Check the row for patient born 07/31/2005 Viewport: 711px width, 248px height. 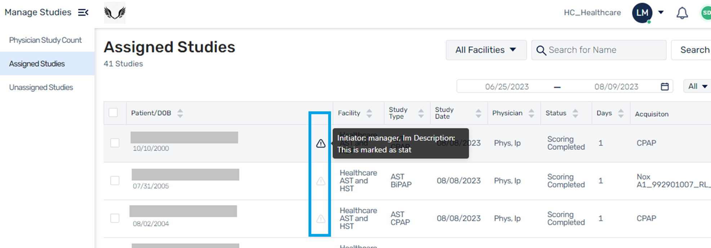[x=115, y=180]
